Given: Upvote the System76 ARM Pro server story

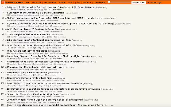Looking at the screenshot, I should tap(6, 24).
